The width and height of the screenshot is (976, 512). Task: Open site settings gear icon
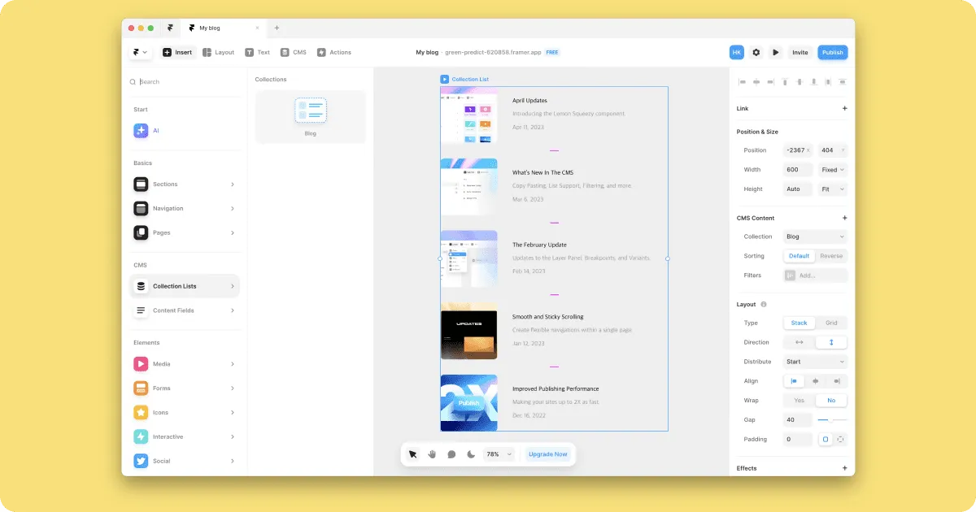[x=756, y=52]
